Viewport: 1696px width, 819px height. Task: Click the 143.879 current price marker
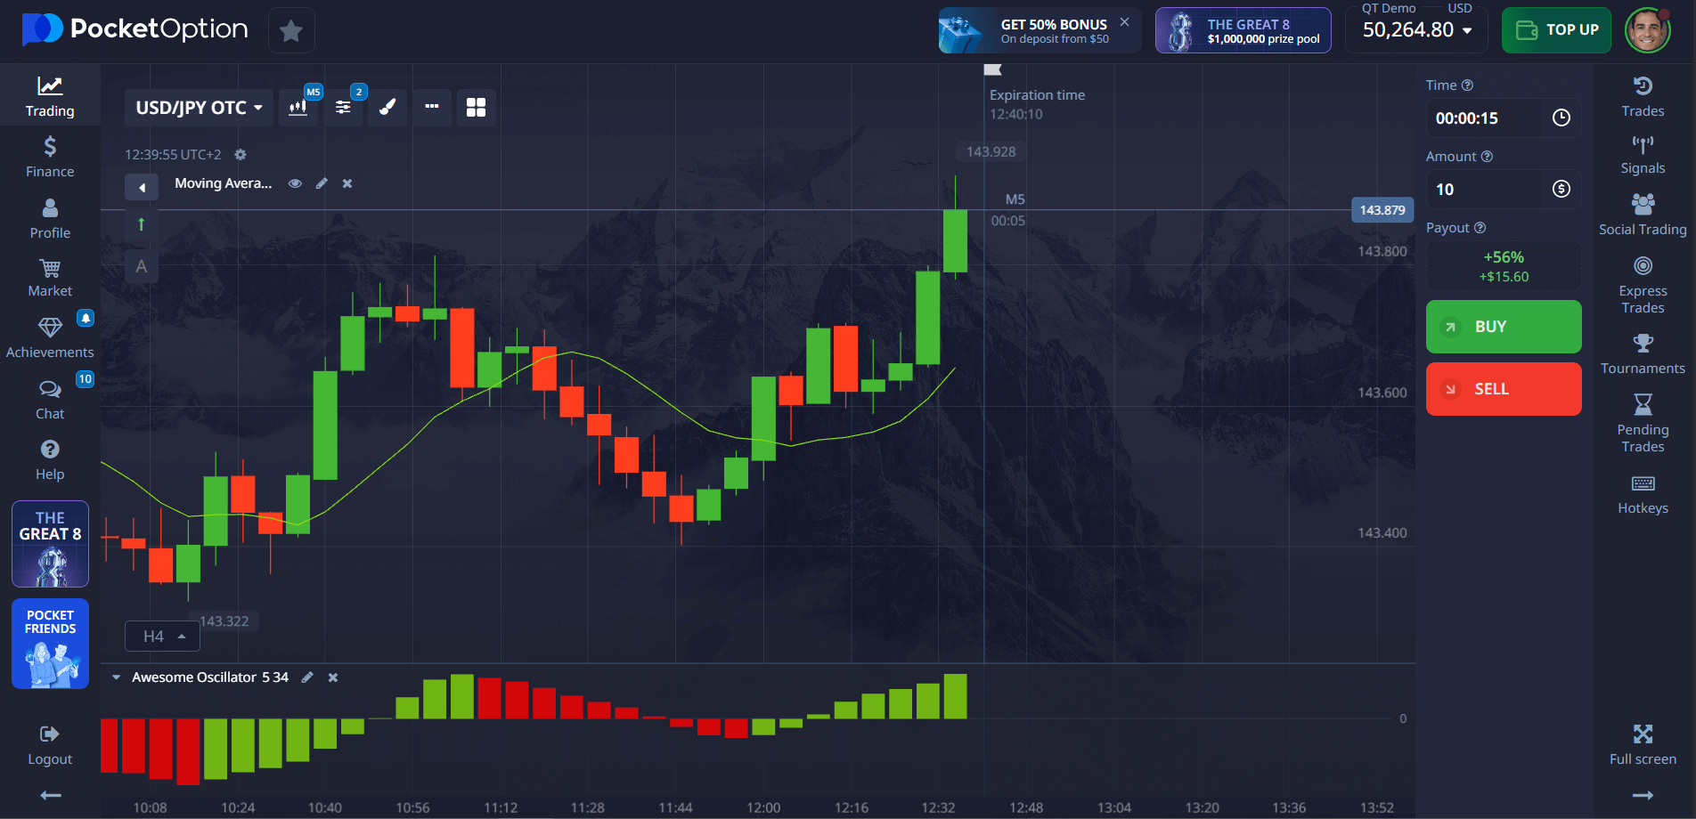tap(1382, 210)
